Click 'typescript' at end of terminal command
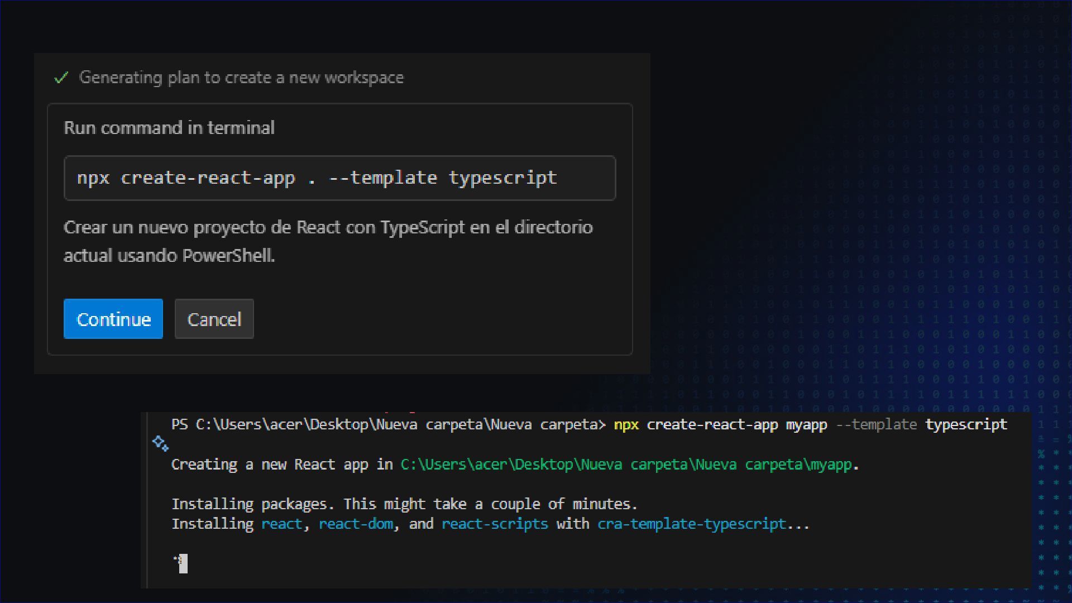The width and height of the screenshot is (1072, 603). 966,425
